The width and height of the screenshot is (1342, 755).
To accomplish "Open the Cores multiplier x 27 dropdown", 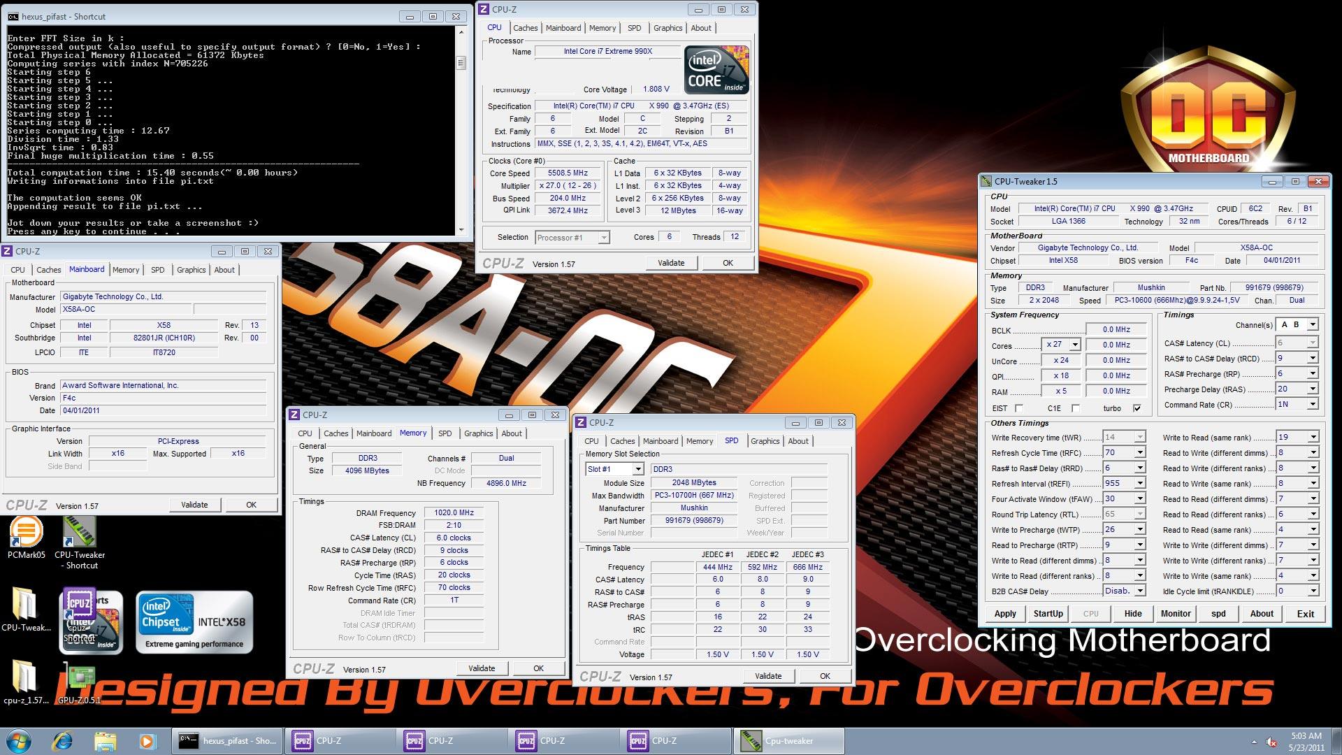I will point(1074,345).
